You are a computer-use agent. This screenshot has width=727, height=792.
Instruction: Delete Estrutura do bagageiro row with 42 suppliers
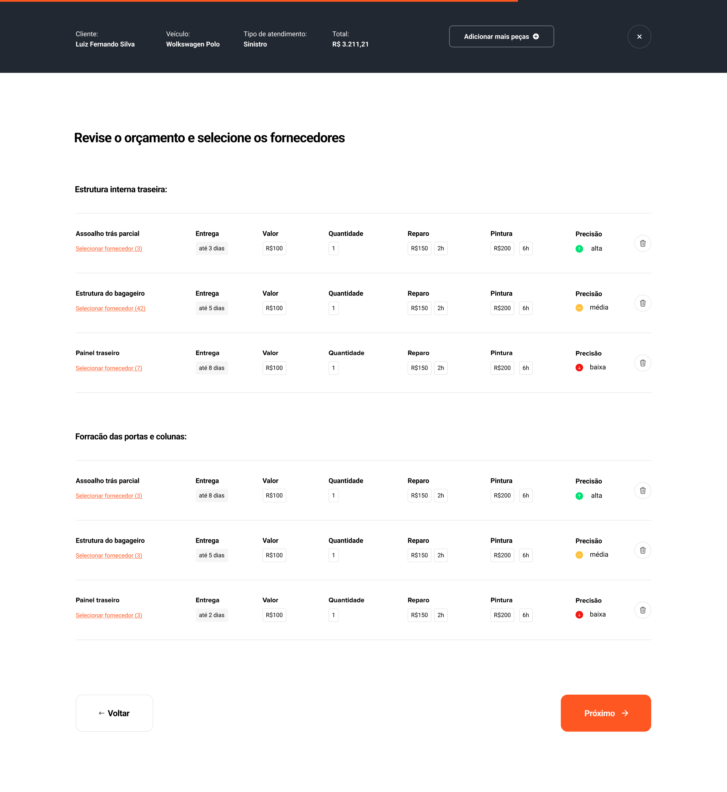pos(643,303)
